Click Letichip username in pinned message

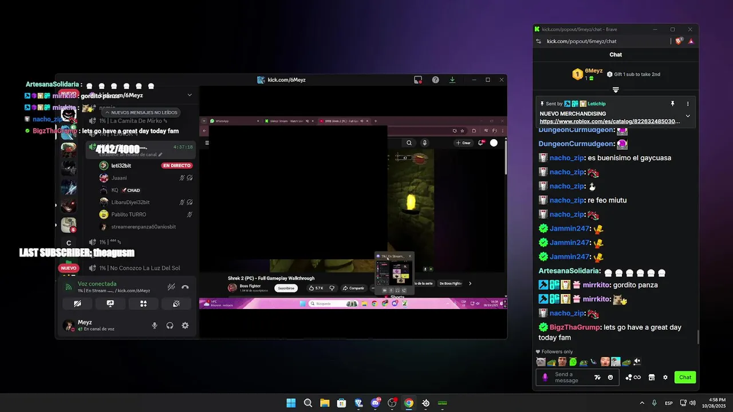tap(596, 104)
